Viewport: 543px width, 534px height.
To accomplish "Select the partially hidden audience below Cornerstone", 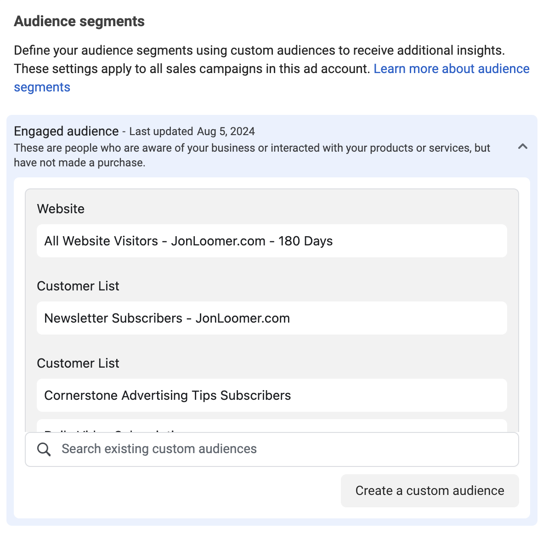I will pyautogui.click(x=272, y=426).
